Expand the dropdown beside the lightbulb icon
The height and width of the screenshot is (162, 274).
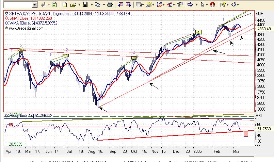(227, 5)
